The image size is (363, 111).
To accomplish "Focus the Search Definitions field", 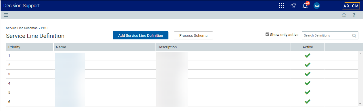I will (327, 35).
